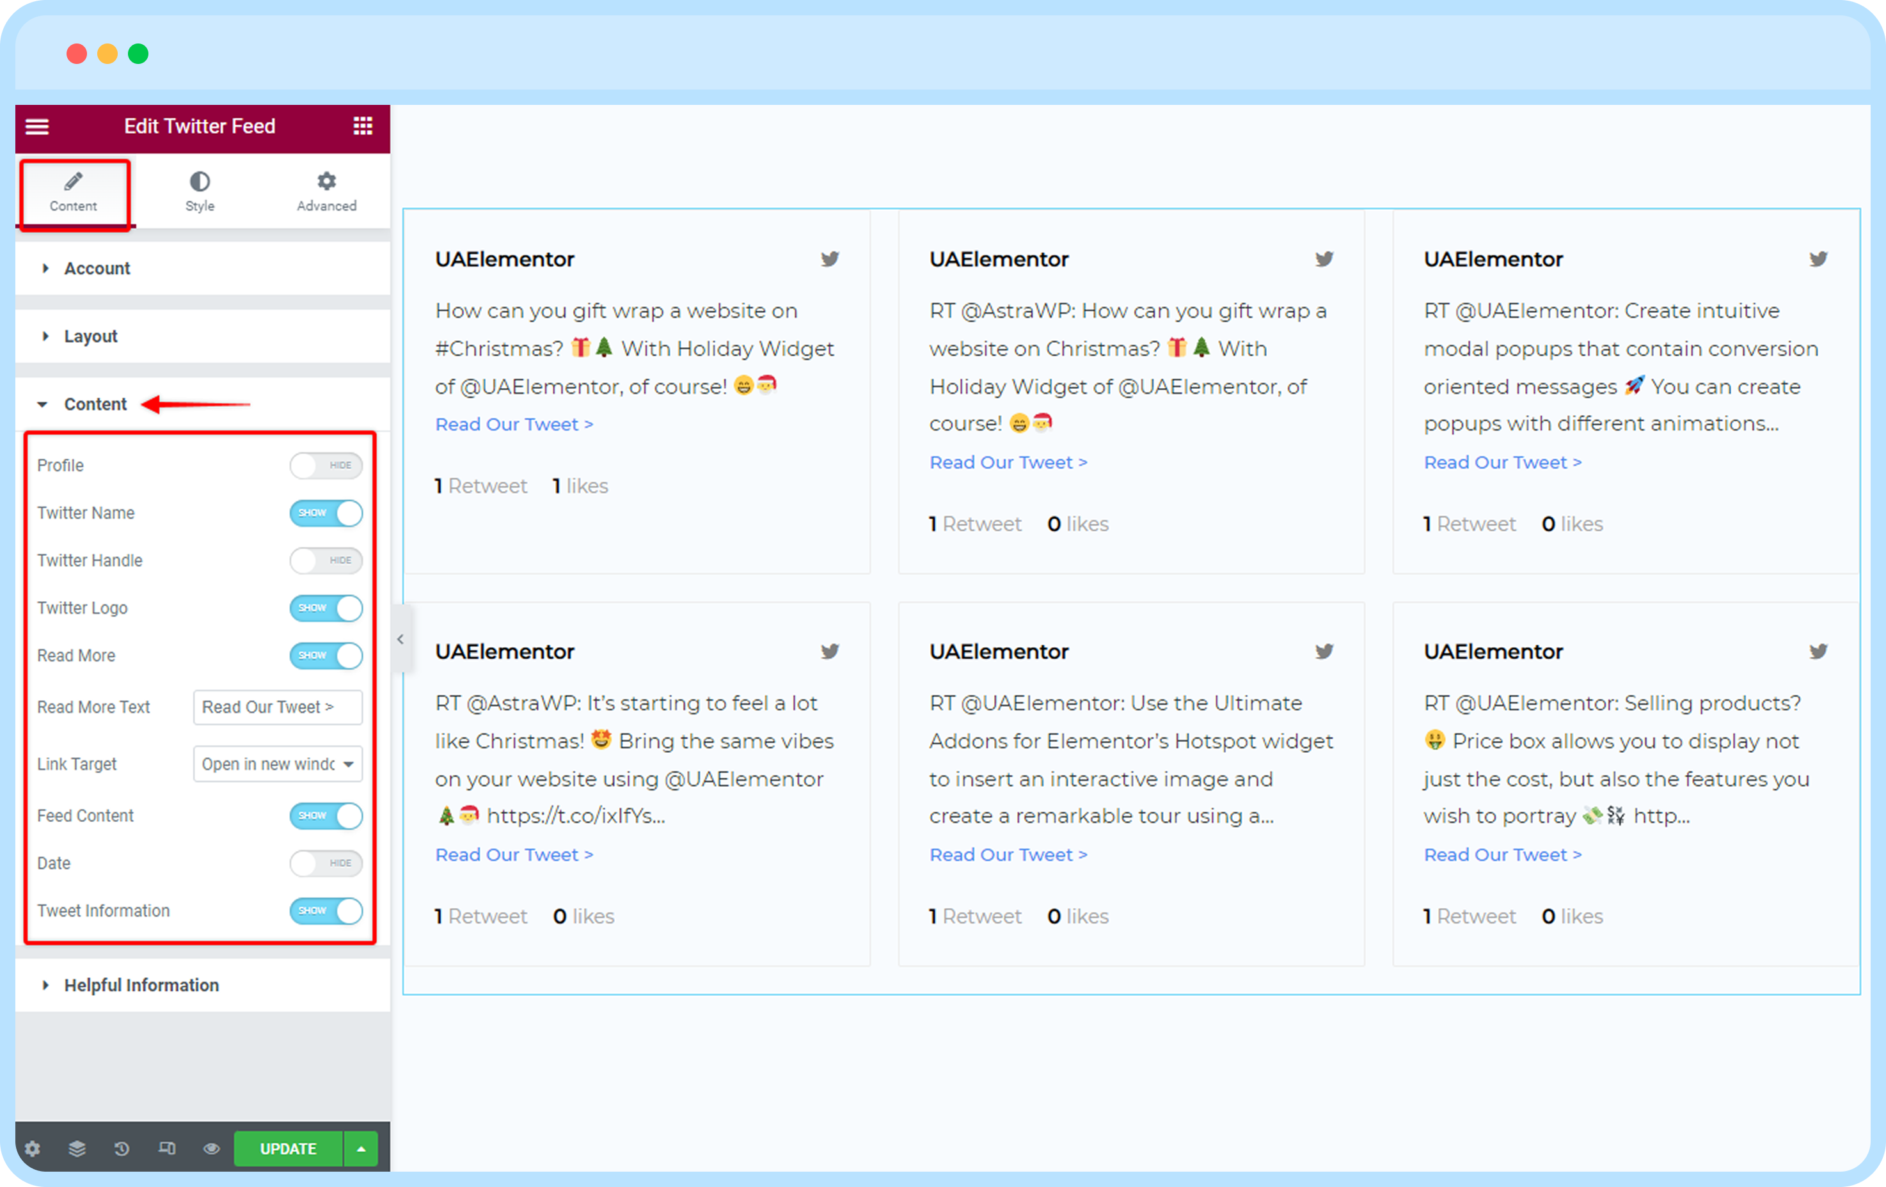The height and width of the screenshot is (1187, 1886).
Task: Click the green UPDATE button
Action: point(289,1149)
